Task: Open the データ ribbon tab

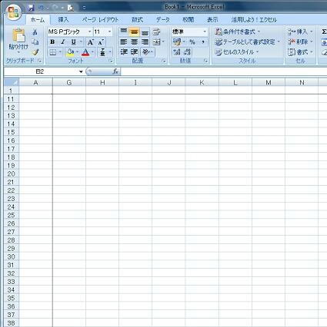Action: (163, 20)
